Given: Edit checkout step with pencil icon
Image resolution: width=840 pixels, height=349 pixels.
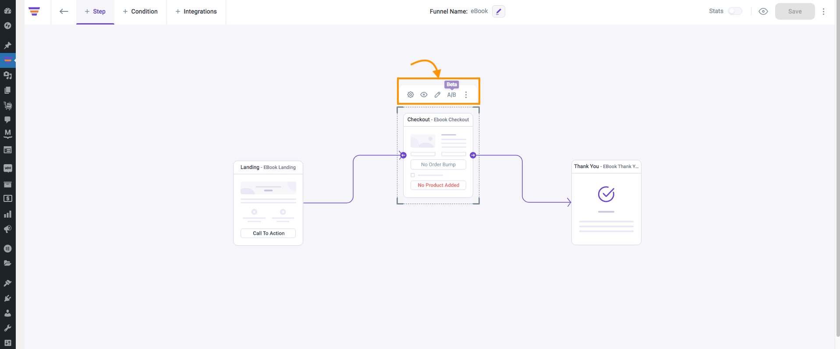Looking at the screenshot, I should [x=437, y=95].
